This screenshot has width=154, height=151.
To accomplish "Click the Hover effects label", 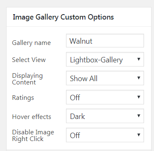I will coord(32,116).
